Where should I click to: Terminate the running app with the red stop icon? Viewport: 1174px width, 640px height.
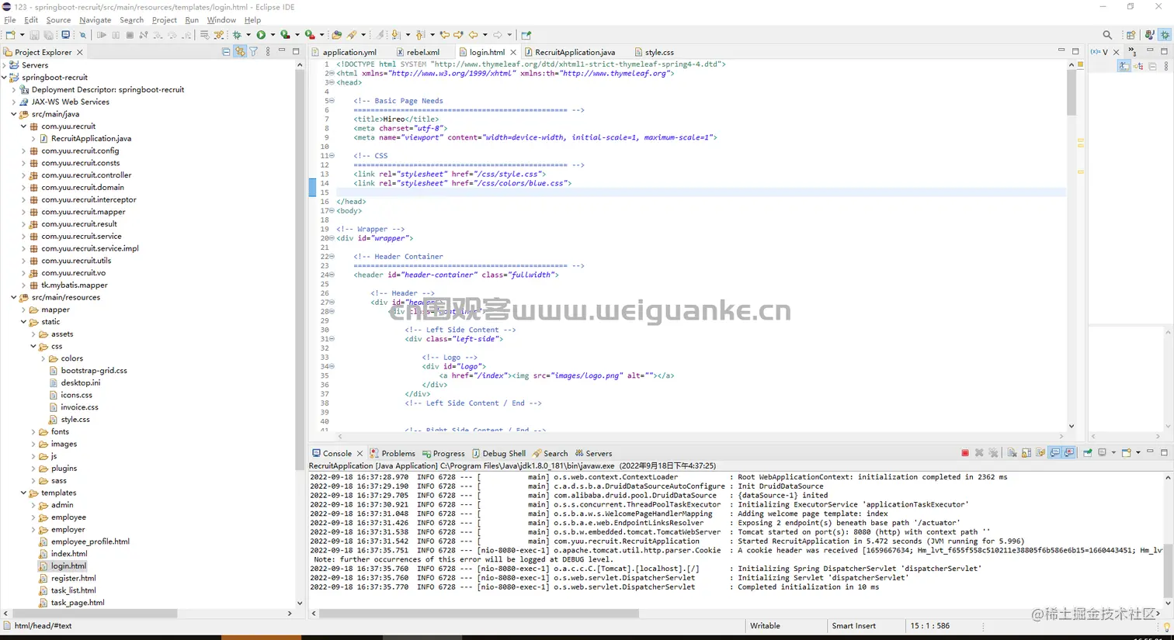pyautogui.click(x=965, y=453)
